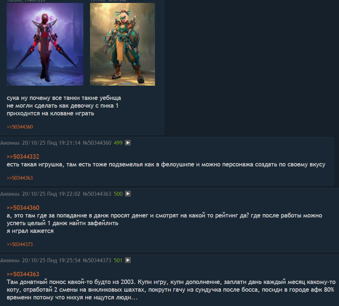Open the green armored character thumbnail
This screenshot has height=306, width=339.
(x=122, y=44)
